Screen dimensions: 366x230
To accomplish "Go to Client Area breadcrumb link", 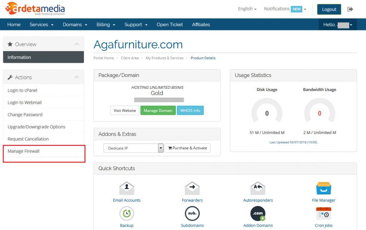I will [130, 58].
